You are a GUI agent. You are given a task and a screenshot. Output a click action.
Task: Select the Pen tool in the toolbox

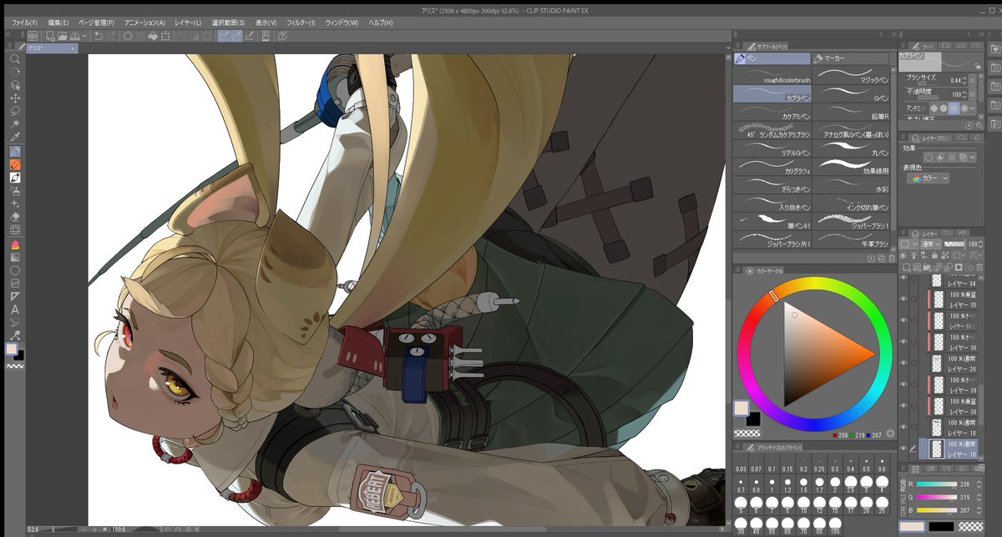[14, 150]
